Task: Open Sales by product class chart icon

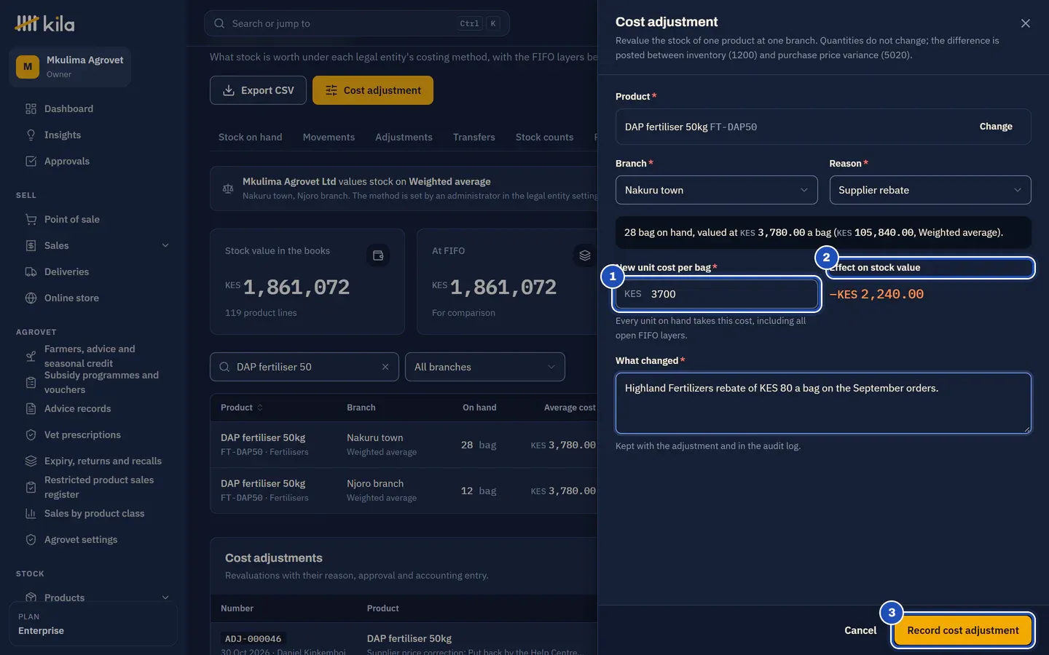Action: 31,513
